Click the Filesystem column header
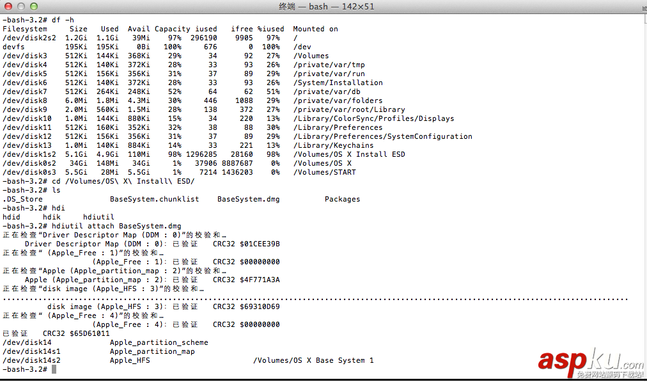 (x=25, y=29)
